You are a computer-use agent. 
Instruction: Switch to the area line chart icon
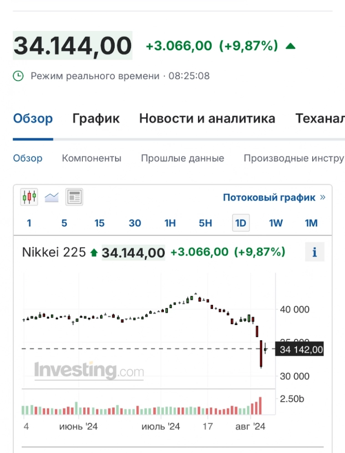coord(51,197)
